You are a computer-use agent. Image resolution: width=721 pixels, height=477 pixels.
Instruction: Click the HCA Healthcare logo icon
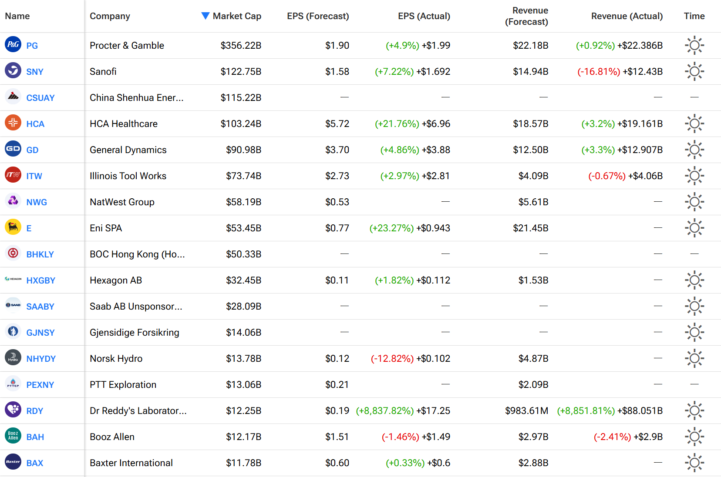(13, 123)
